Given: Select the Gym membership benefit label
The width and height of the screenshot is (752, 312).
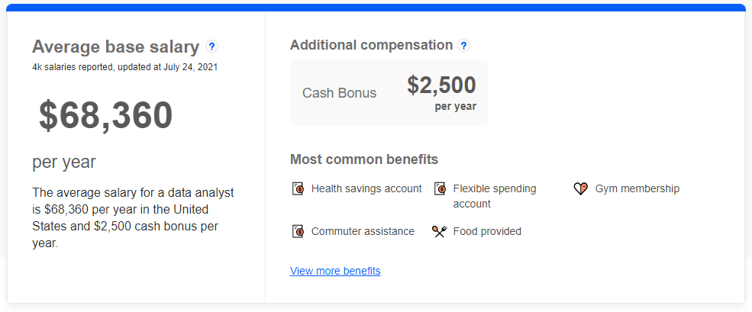Looking at the screenshot, I should tap(637, 189).
